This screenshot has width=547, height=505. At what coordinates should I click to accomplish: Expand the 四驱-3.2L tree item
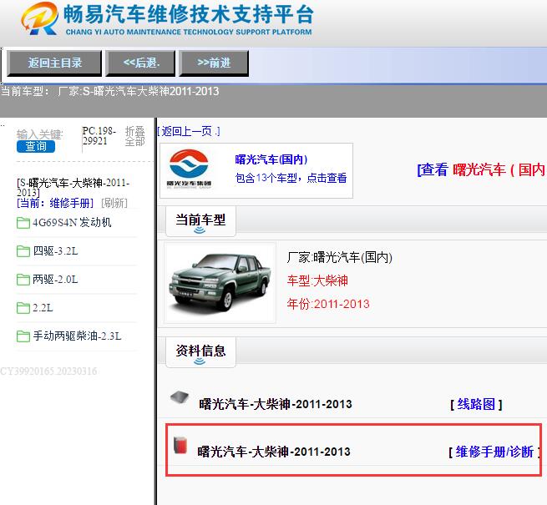coord(55,251)
